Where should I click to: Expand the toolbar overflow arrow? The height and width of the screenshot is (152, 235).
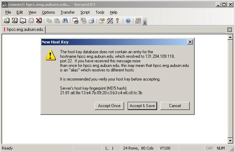tap(145, 23)
